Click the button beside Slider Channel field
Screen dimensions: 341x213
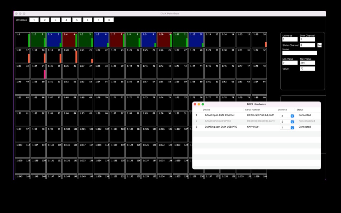coord(319,45)
